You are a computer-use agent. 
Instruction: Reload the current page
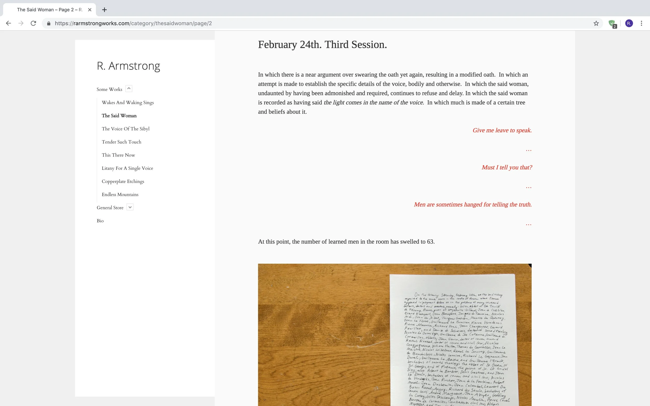[x=33, y=23]
